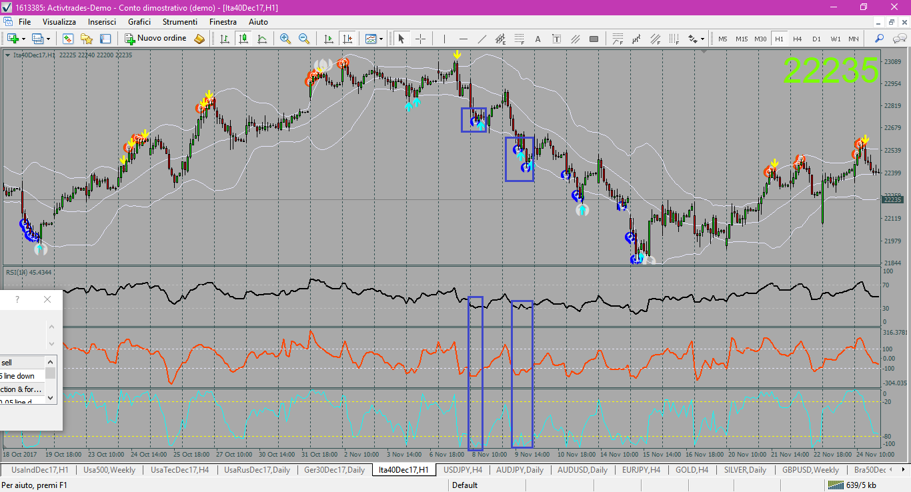The height and width of the screenshot is (492, 911).
Task: Open the Navigator favorites star icon
Action: (87, 39)
